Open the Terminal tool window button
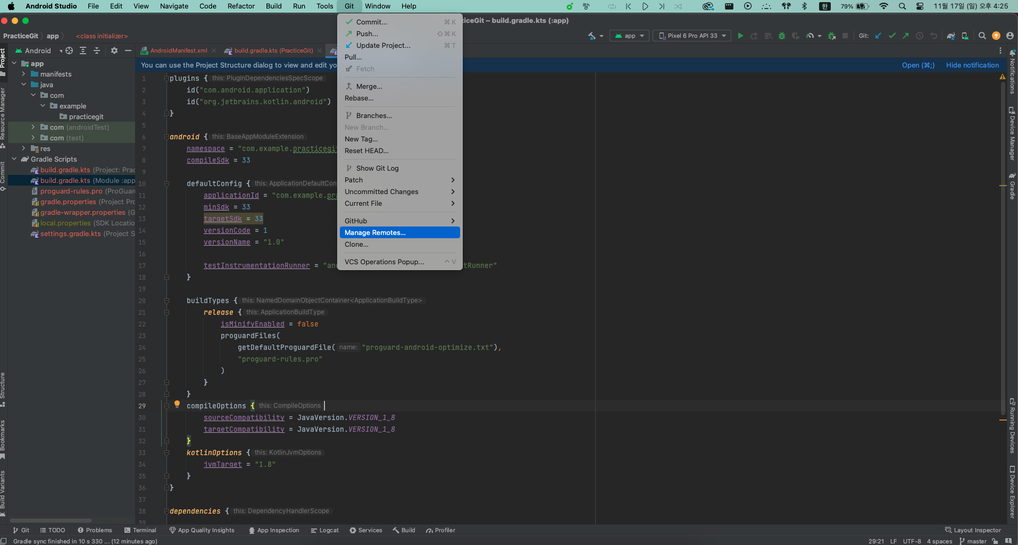This screenshot has width=1018, height=545. click(140, 530)
